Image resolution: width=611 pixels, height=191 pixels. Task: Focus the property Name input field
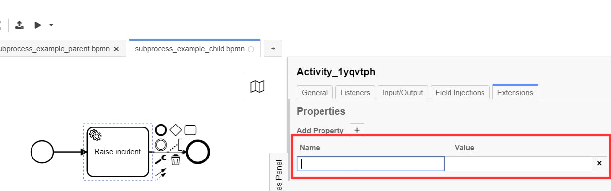tap(371, 163)
